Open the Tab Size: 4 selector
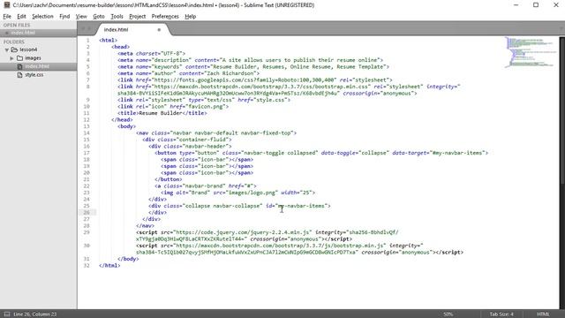This screenshot has width=565, height=318. point(501,314)
